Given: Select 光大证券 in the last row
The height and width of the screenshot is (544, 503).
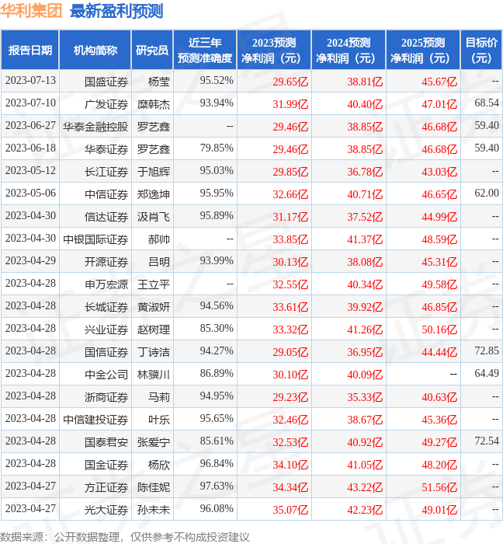Looking at the screenshot, I should [x=106, y=510].
